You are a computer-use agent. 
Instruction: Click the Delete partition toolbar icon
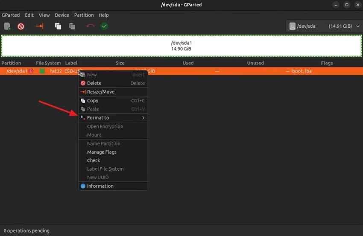pos(21,26)
